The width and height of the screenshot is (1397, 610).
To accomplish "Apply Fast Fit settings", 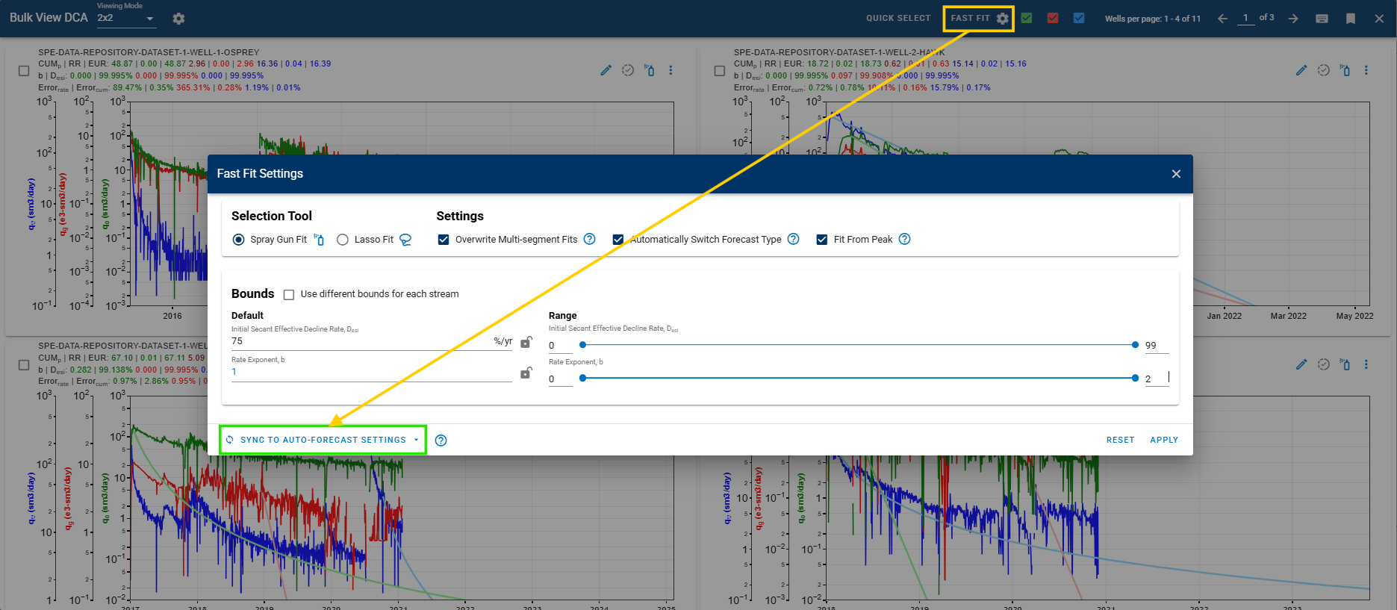I will click(1164, 441).
